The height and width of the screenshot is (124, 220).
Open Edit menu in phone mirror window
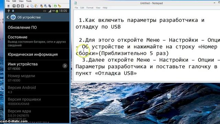pos(14,1)
